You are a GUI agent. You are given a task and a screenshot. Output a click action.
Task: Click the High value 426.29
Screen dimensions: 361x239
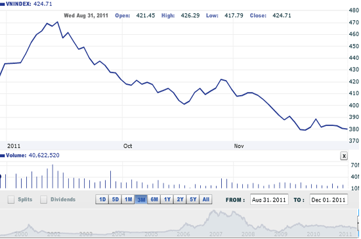click(190, 16)
